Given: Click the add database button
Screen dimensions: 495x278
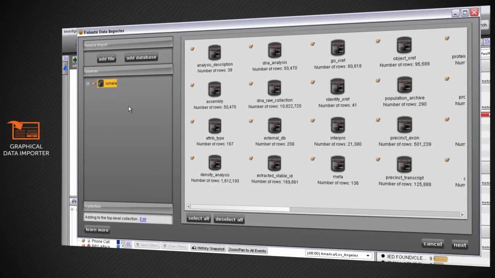Looking at the screenshot, I should [141, 58].
